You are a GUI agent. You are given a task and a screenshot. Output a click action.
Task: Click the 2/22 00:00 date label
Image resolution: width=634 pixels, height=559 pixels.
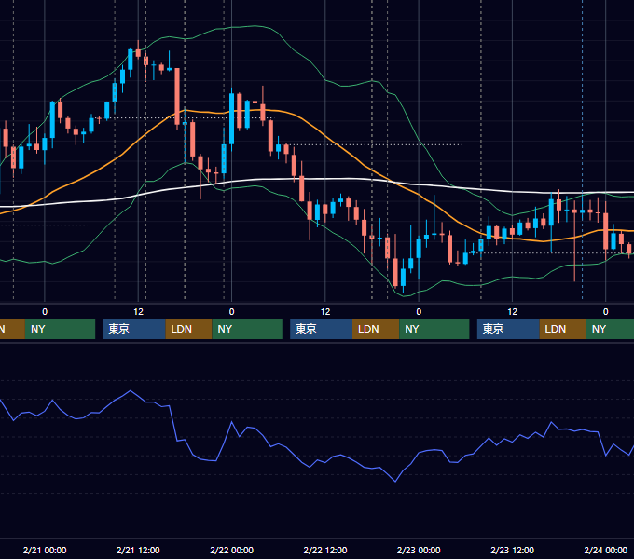point(231,550)
